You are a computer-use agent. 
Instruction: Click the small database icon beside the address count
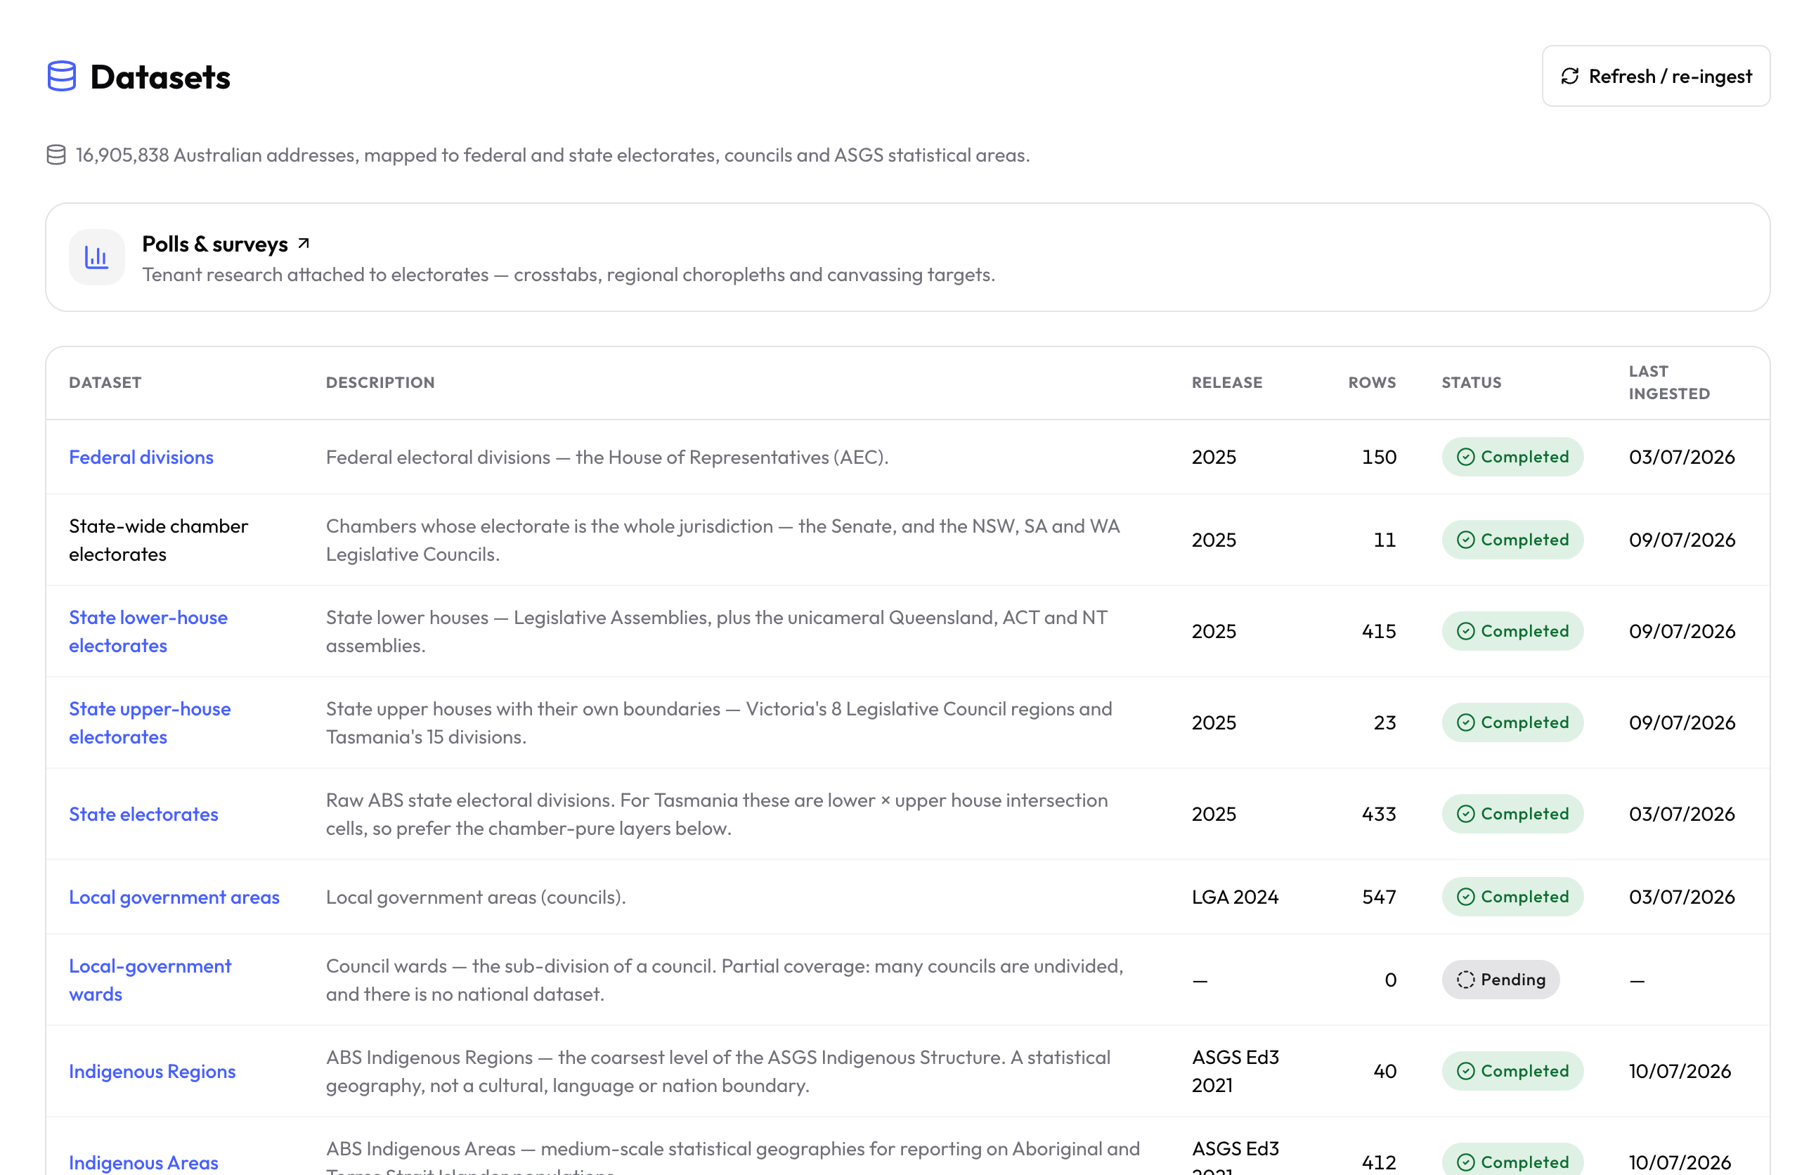click(x=56, y=155)
